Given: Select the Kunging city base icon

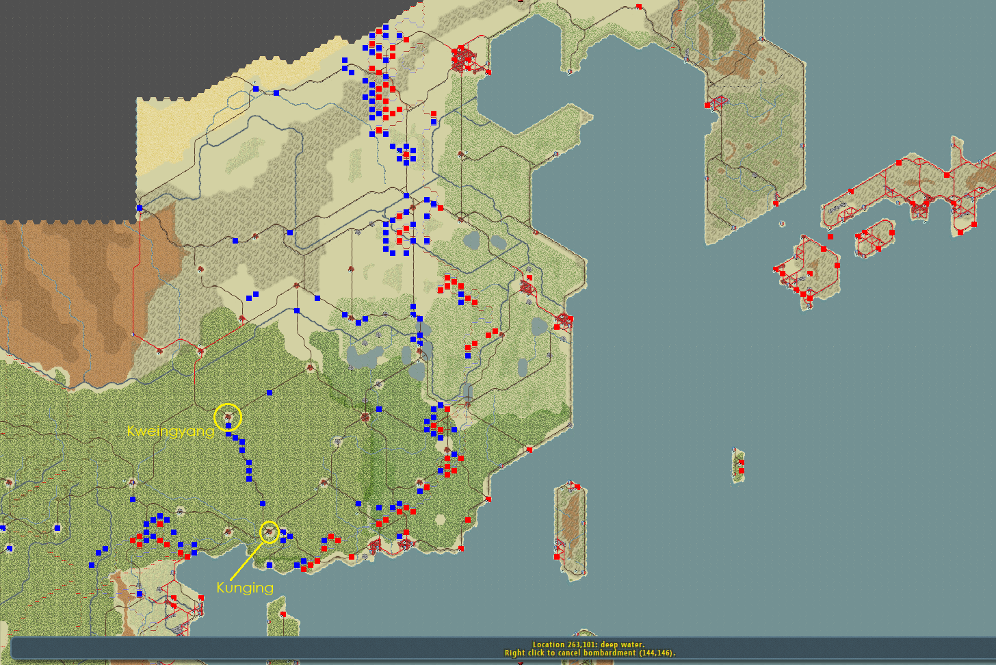Looking at the screenshot, I should (x=270, y=531).
